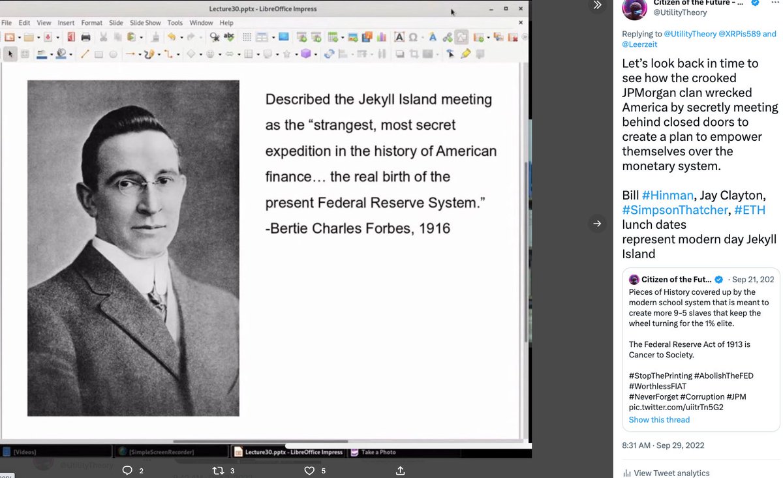Click the Cut scissors icon
The image size is (783, 478).
(x=104, y=37)
